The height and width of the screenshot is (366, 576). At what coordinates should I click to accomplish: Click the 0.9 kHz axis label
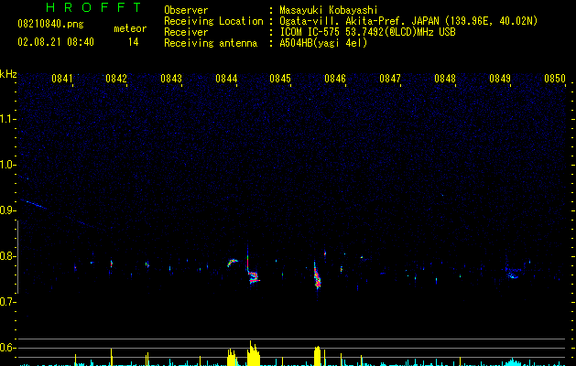coord(6,210)
